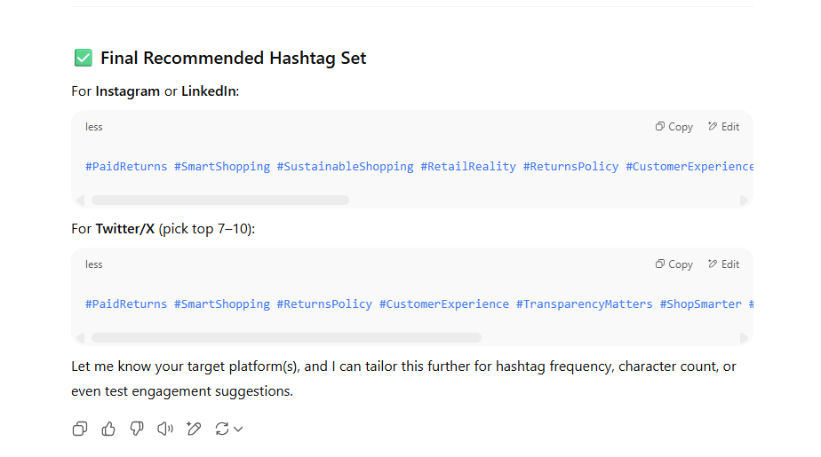This screenshot has width=821, height=457.
Task: Click horizontal scrollbar thumb in Instagram block
Action: tap(220, 201)
